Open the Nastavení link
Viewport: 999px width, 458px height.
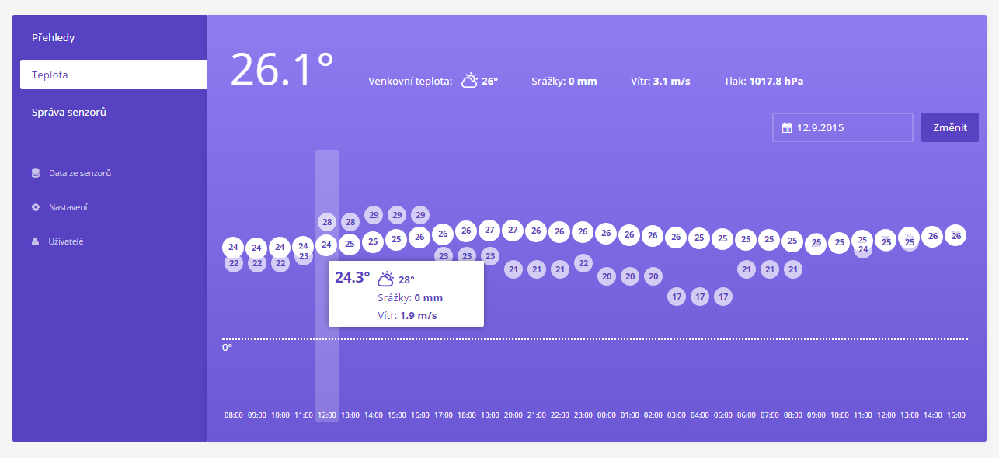tap(68, 207)
